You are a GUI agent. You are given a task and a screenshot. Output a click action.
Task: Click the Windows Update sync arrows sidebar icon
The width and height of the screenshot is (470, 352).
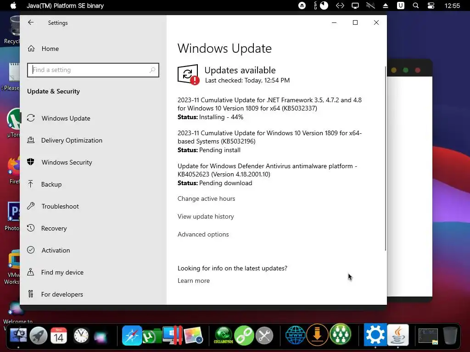point(31,118)
